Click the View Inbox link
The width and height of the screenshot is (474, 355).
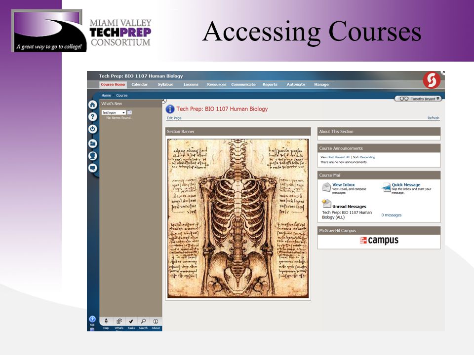[344, 185]
